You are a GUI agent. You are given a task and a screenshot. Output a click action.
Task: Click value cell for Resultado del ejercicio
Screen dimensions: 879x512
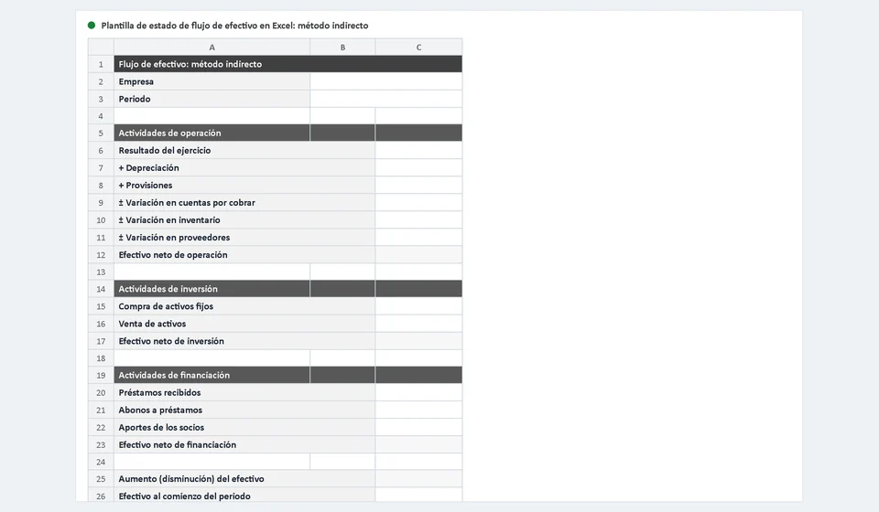[418, 151]
